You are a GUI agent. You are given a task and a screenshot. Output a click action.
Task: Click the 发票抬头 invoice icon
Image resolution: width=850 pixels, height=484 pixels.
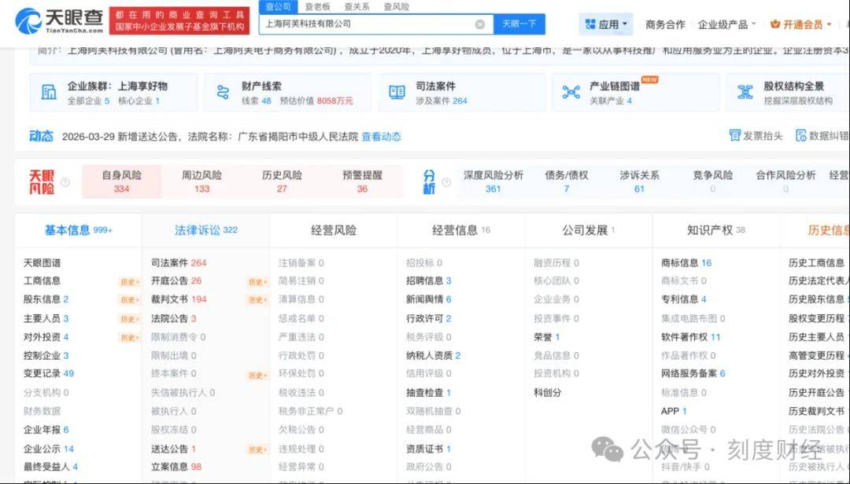[733, 136]
